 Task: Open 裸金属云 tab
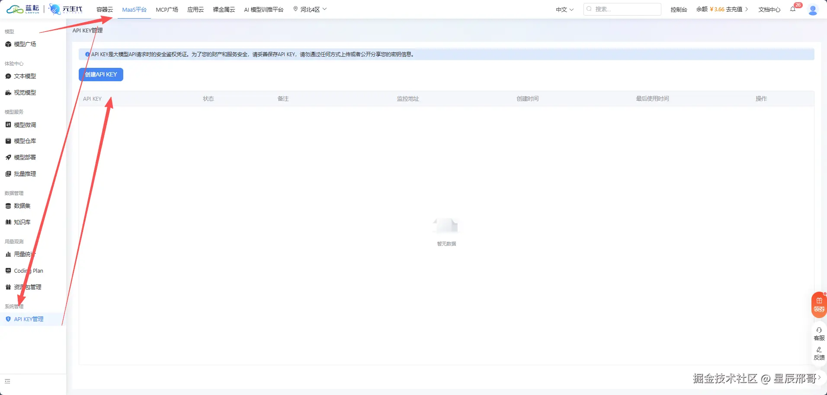point(224,10)
